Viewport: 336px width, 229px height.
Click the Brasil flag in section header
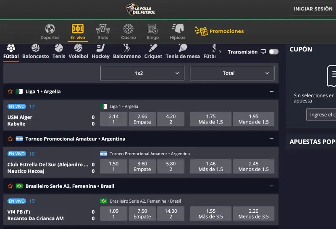(19, 186)
